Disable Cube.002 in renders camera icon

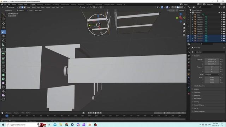(x=224, y=20)
